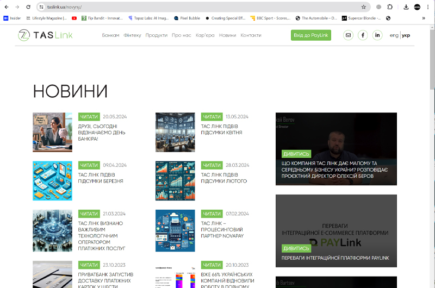The height and width of the screenshot is (288, 435).
Task: Click ЧИТАТИ for the 21.03.2024 article
Action: (89, 214)
